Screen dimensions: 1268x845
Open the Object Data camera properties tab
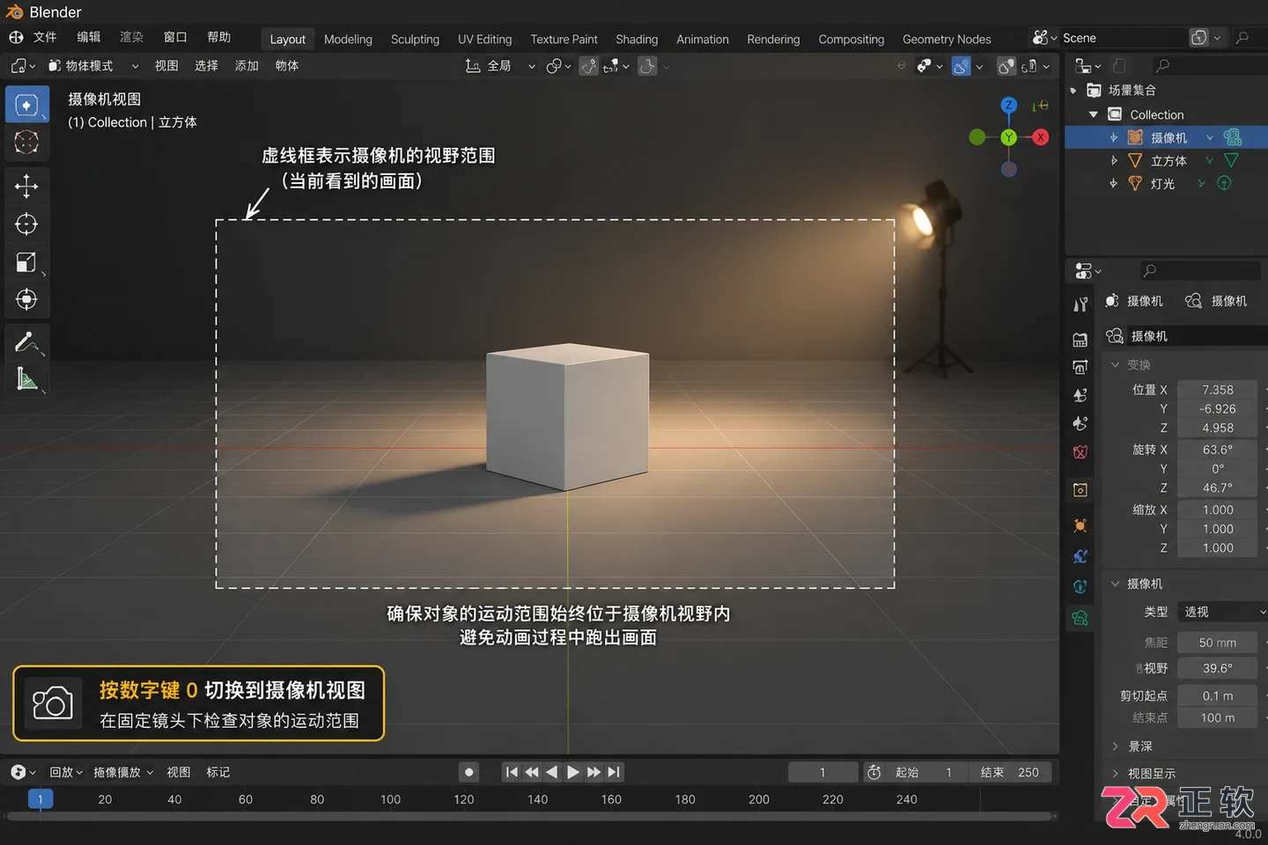1080,618
